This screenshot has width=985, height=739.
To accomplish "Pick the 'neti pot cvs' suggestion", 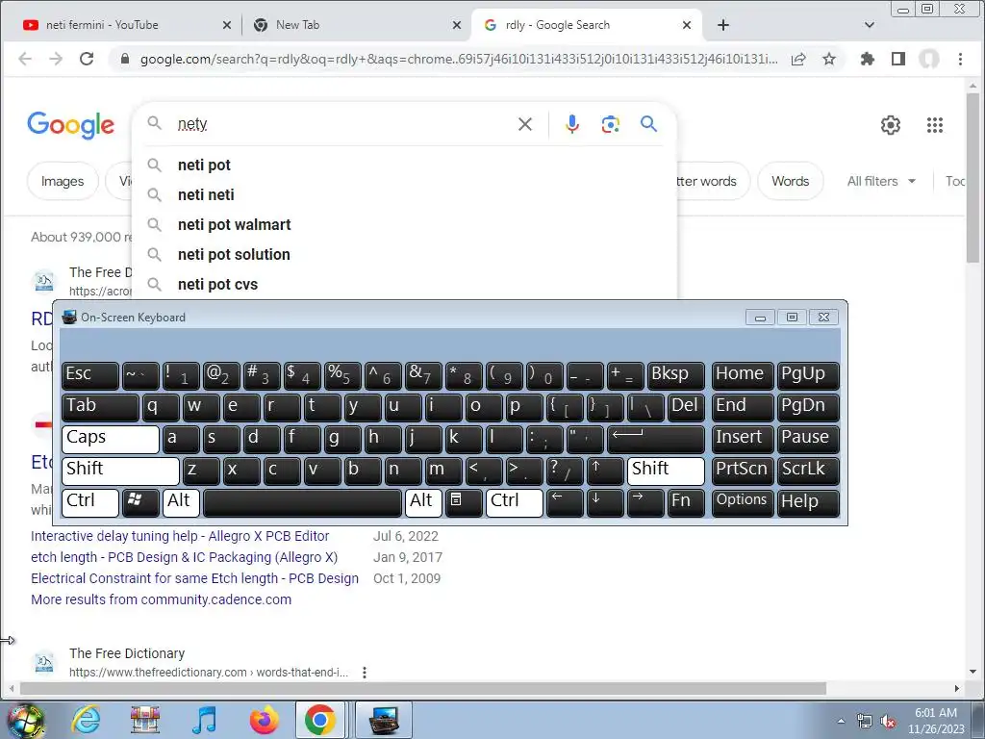I will [404, 284].
